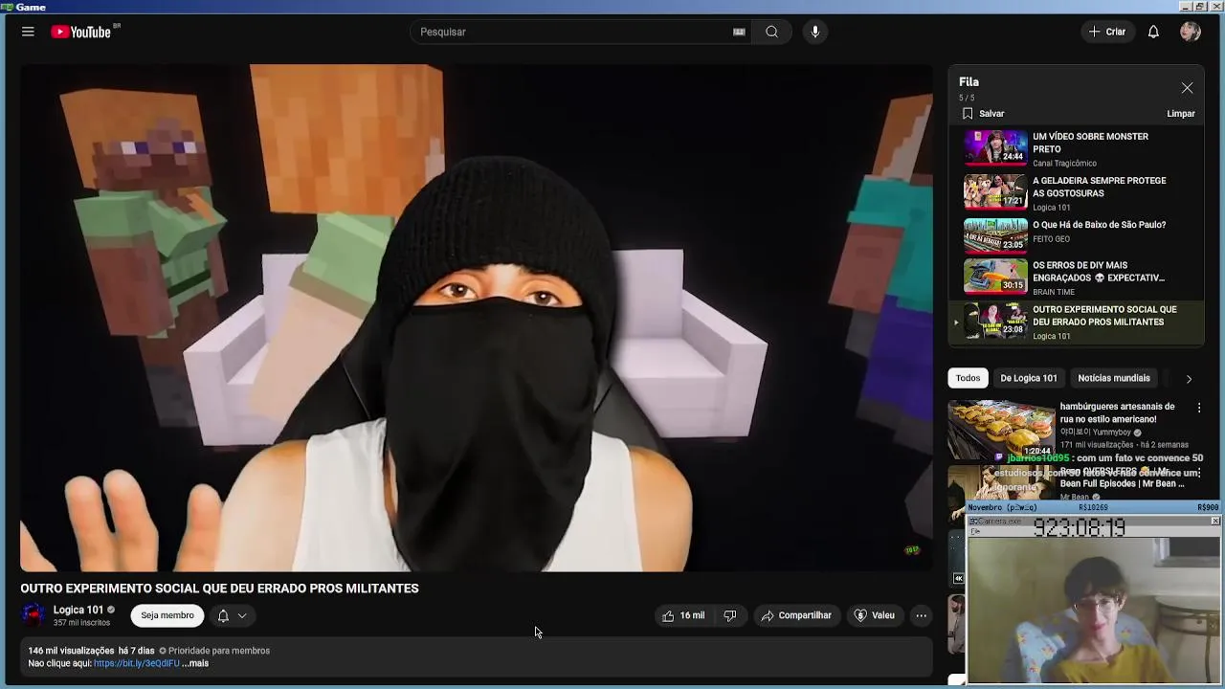This screenshot has width=1225, height=689.
Task: Close the webcam overlay window
Action: pos(1214,522)
